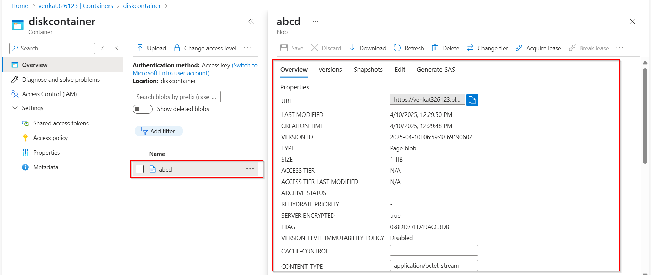651x275 pixels.
Task: Open Access policy settings
Action: point(51,137)
